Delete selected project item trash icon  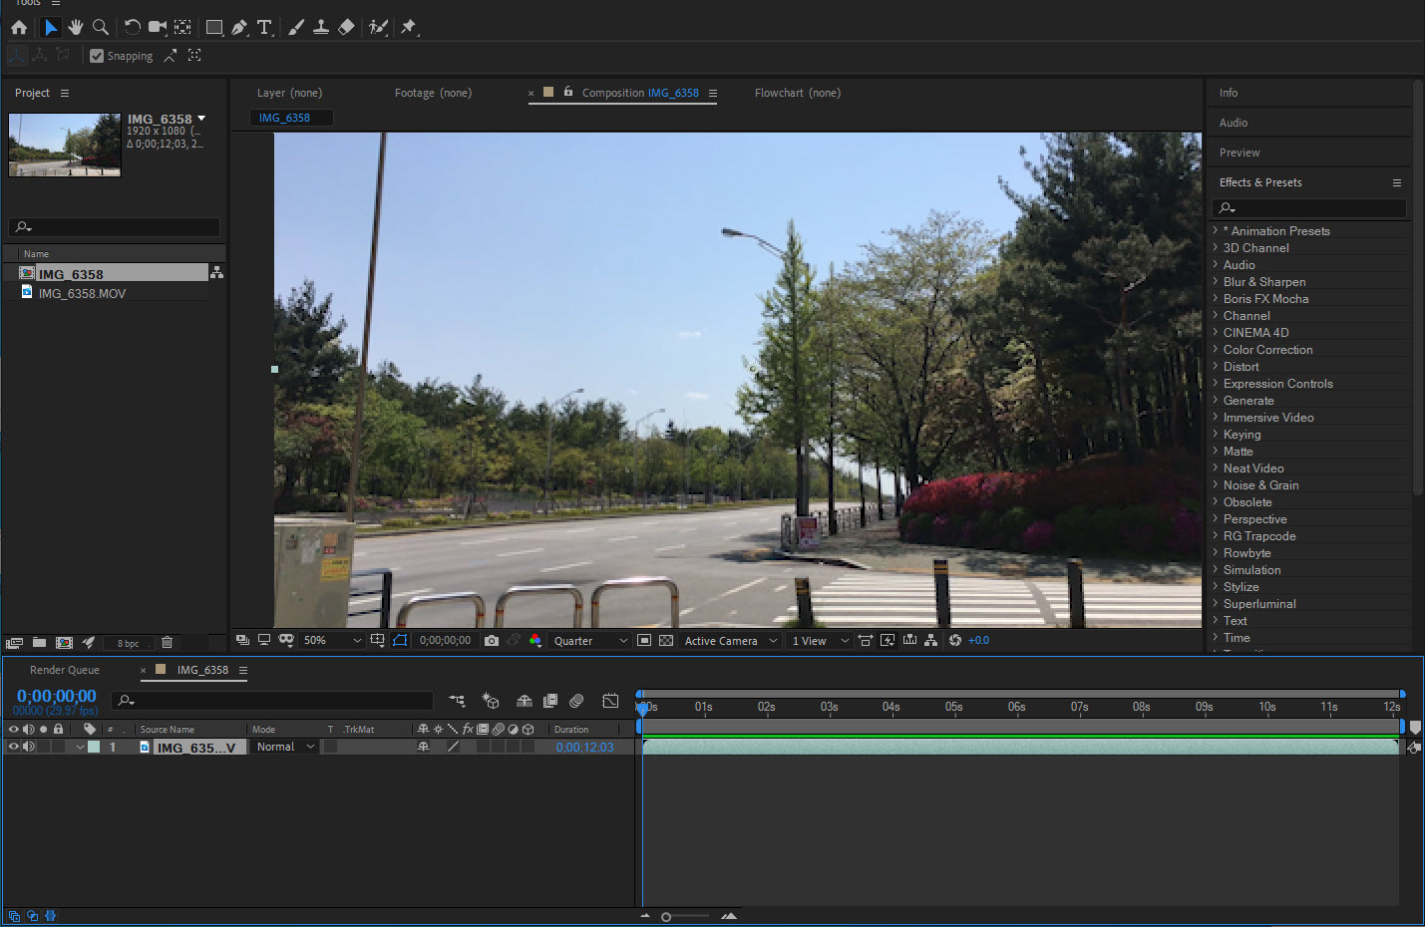coord(167,643)
